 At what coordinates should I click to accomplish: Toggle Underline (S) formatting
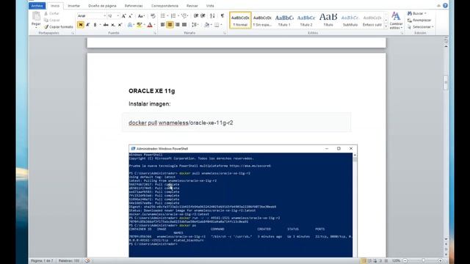[95, 25]
